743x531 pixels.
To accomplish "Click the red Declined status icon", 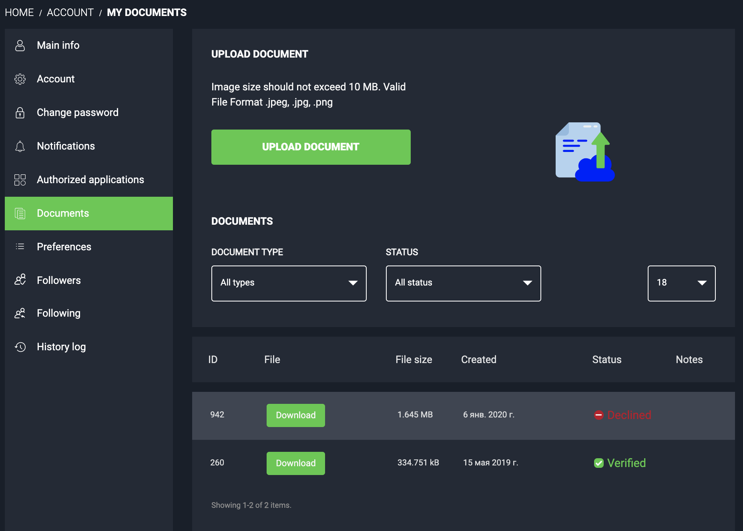I will pos(598,415).
